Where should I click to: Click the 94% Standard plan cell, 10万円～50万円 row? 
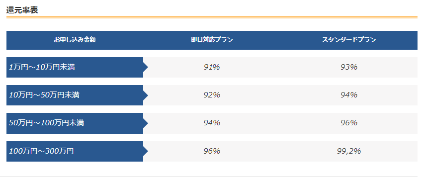point(349,95)
